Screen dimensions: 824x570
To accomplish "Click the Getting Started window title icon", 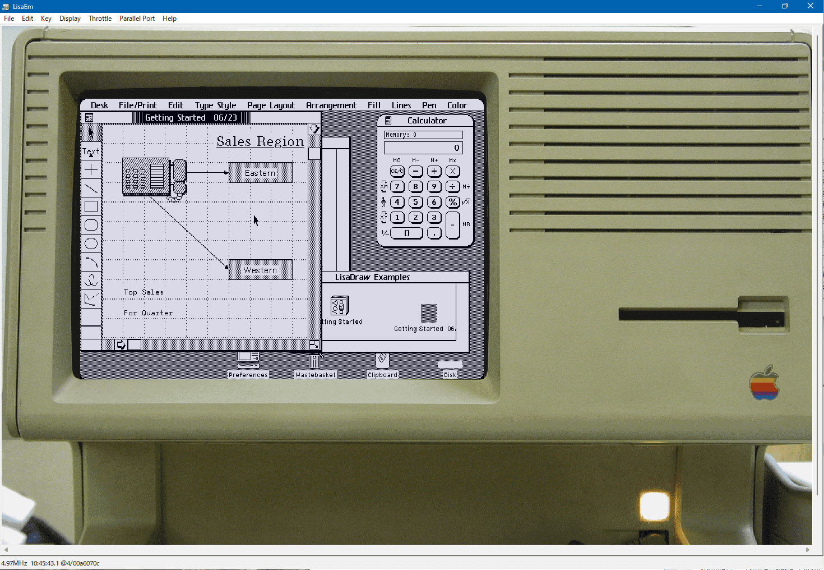I will click(x=89, y=118).
